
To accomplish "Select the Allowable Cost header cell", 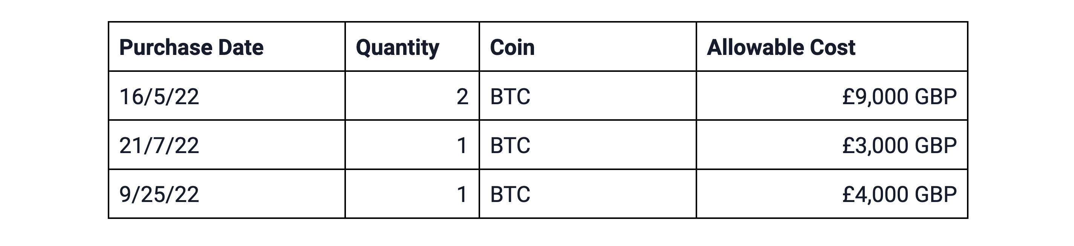I will click(781, 47).
